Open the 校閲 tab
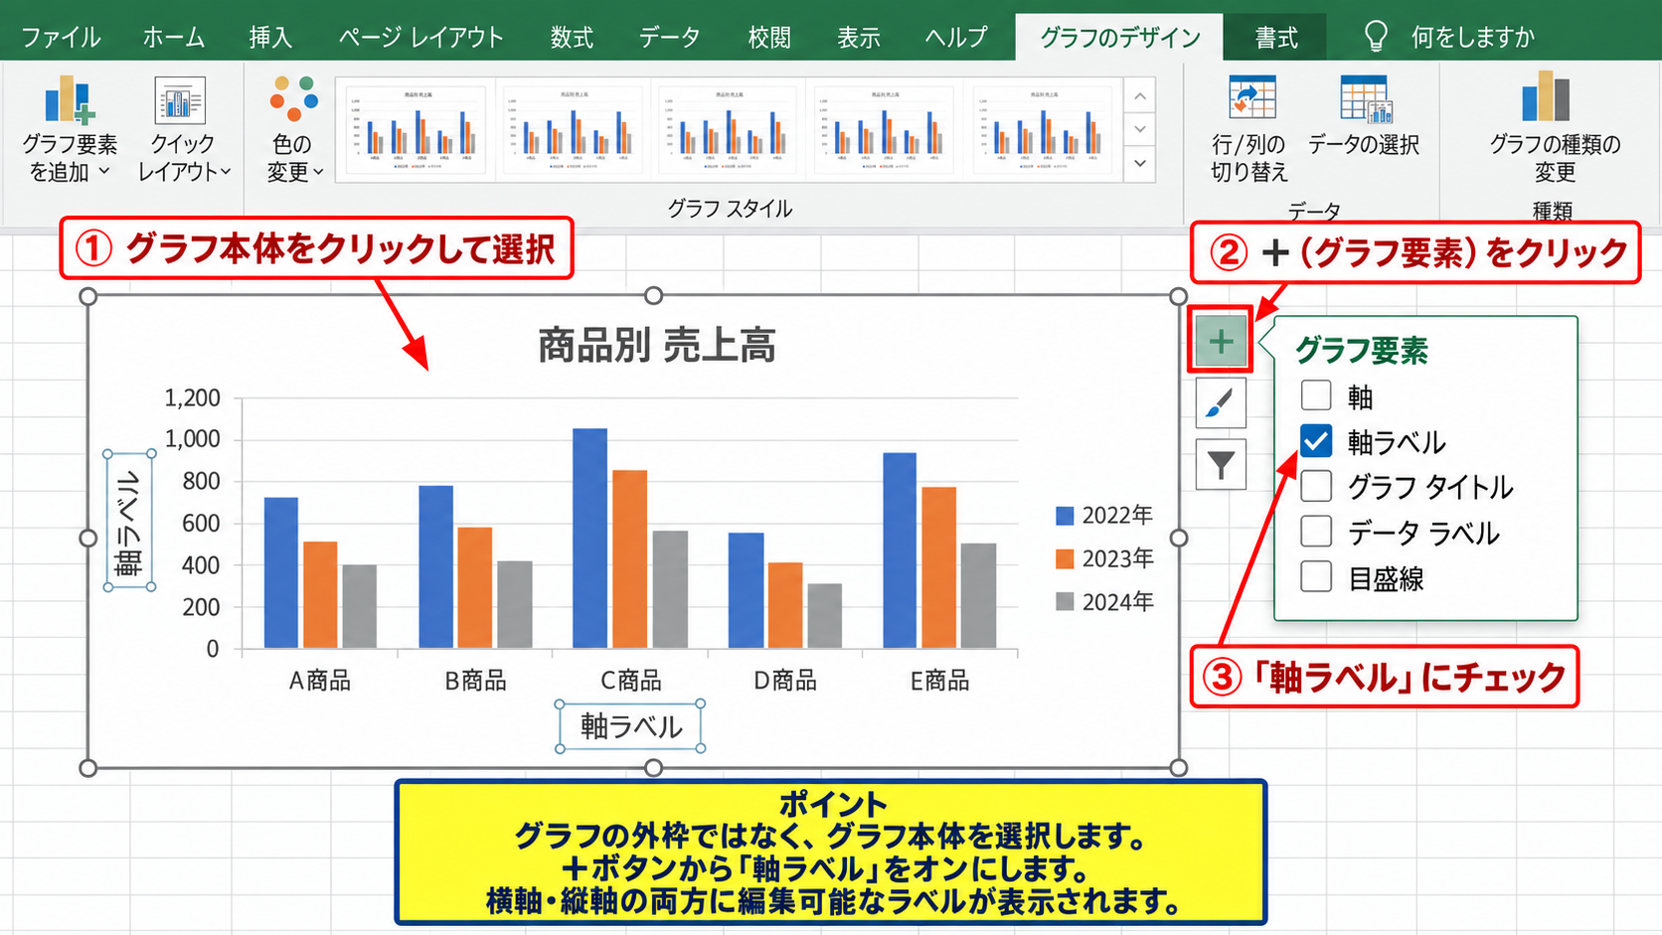 769,38
